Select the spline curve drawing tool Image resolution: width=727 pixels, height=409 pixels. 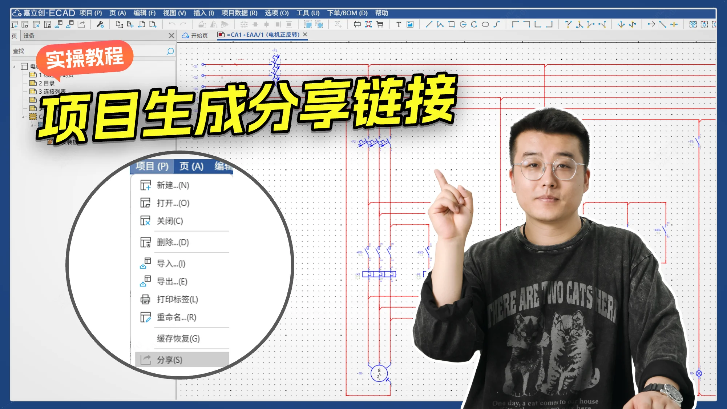[497, 24]
